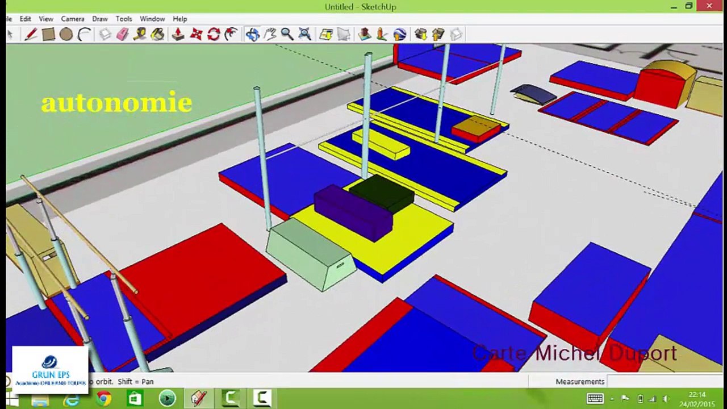727x409 pixels.
Task: Select the Move tool
Action: (x=196, y=35)
